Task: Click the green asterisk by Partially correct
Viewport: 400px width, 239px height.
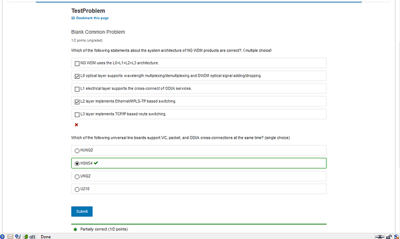Action: tap(75, 230)
